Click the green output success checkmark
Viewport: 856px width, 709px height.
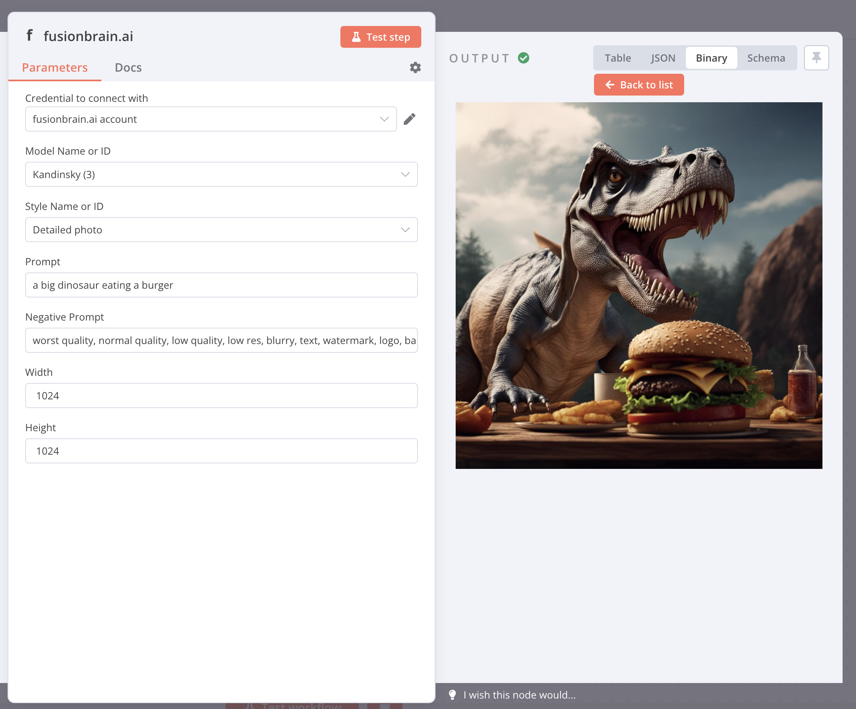coord(523,58)
